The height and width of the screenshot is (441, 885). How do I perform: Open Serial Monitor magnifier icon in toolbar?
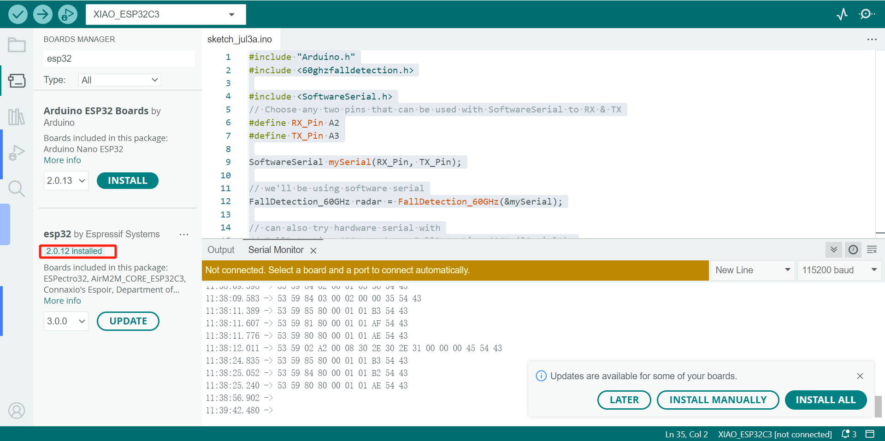(x=867, y=14)
